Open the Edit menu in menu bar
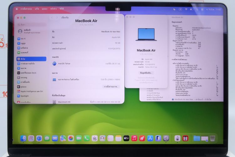Screen dimensions: 235x157 [x=37, y=9]
